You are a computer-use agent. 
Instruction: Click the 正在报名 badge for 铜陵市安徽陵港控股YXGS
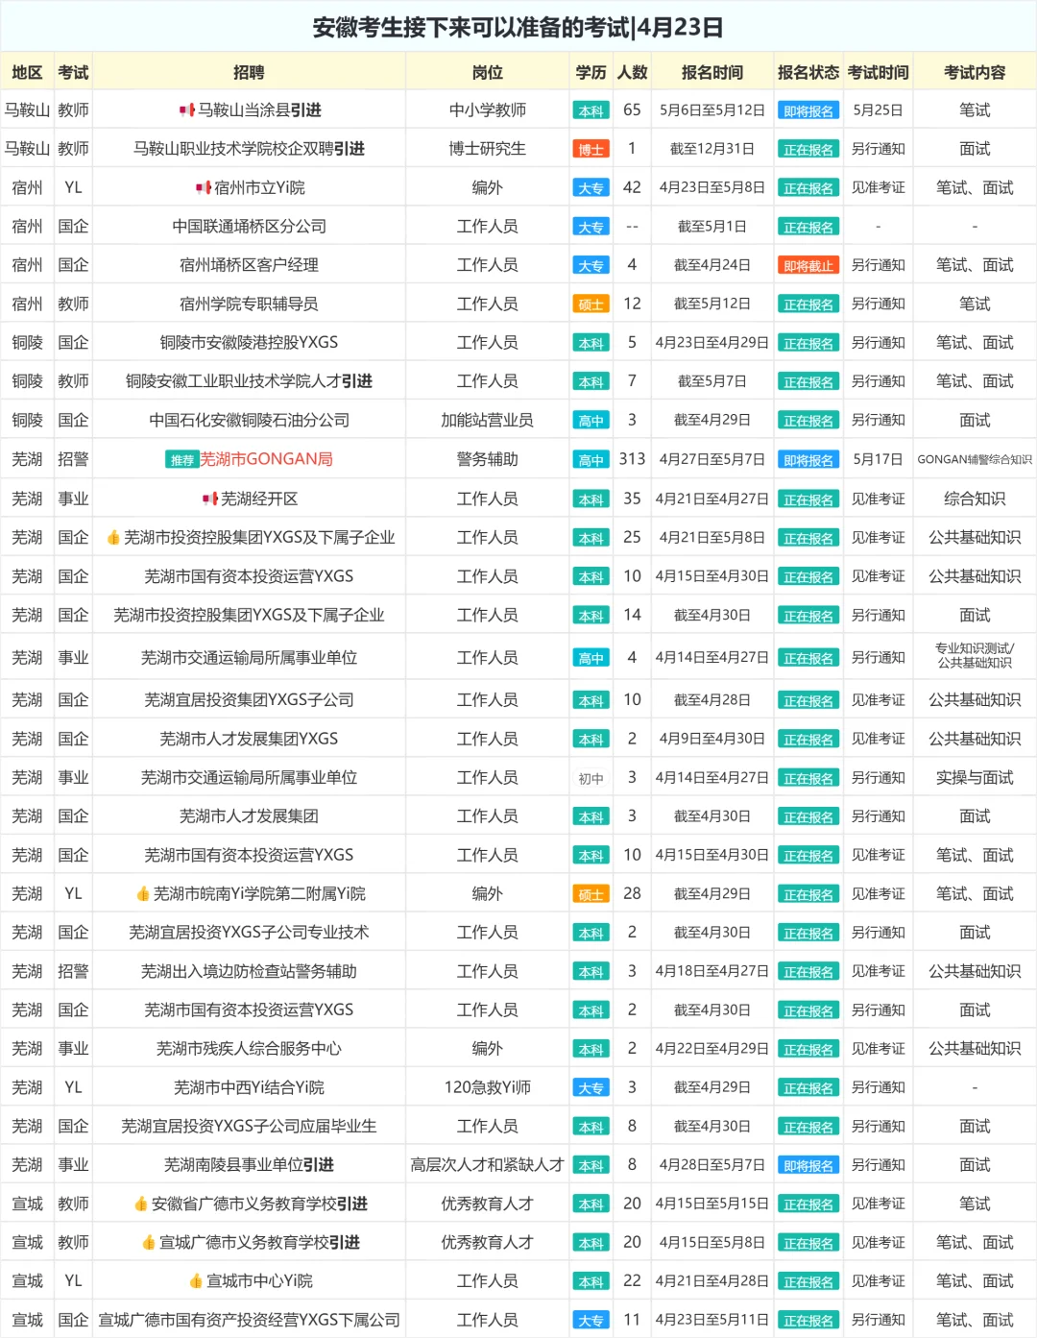click(x=808, y=341)
